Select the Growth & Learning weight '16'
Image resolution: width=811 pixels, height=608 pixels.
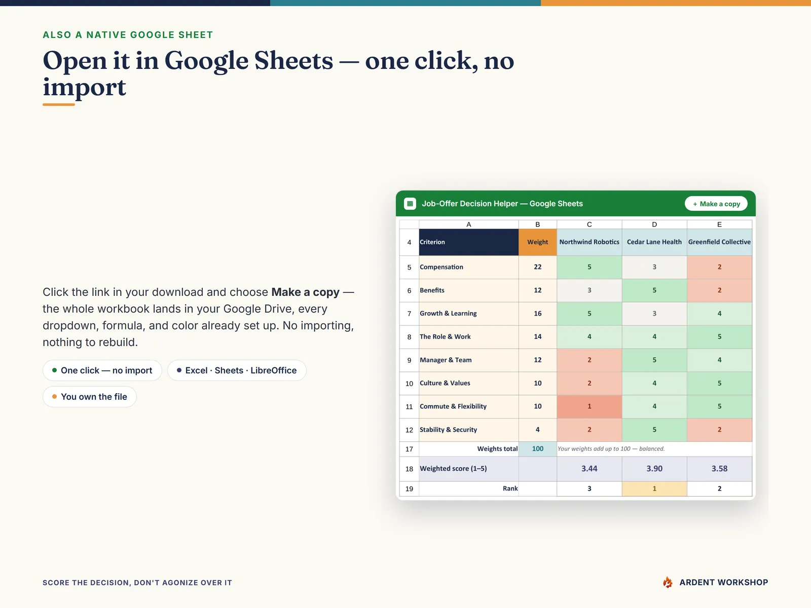pyautogui.click(x=538, y=314)
